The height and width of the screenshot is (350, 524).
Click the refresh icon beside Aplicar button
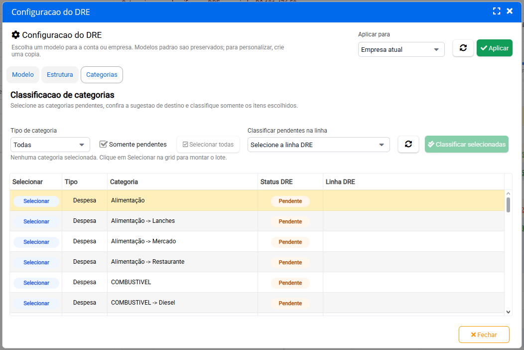(463, 48)
